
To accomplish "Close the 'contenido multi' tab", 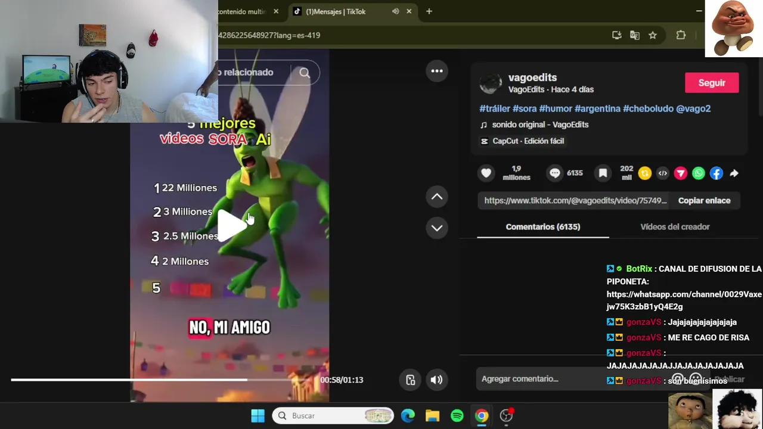I will pos(276,11).
